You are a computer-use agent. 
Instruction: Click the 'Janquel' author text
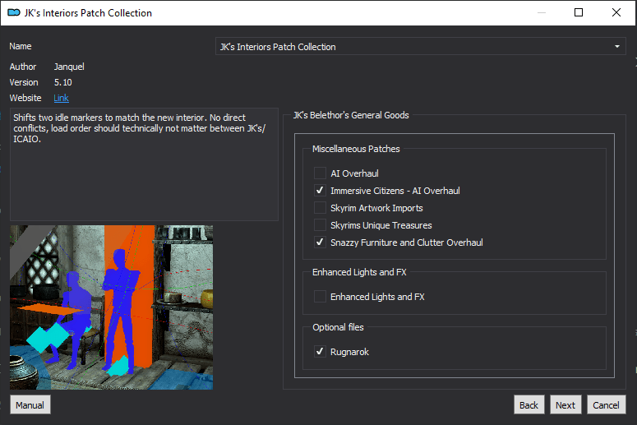(69, 67)
